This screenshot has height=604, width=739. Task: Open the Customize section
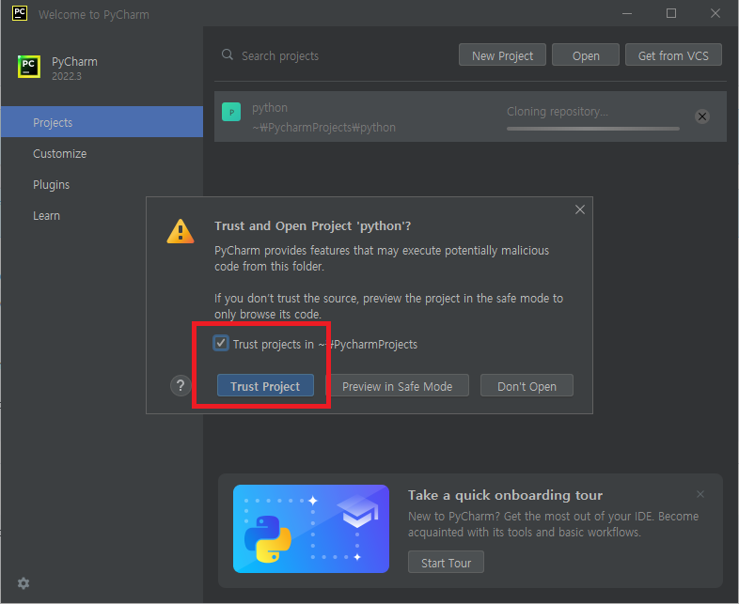click(60, 153)
